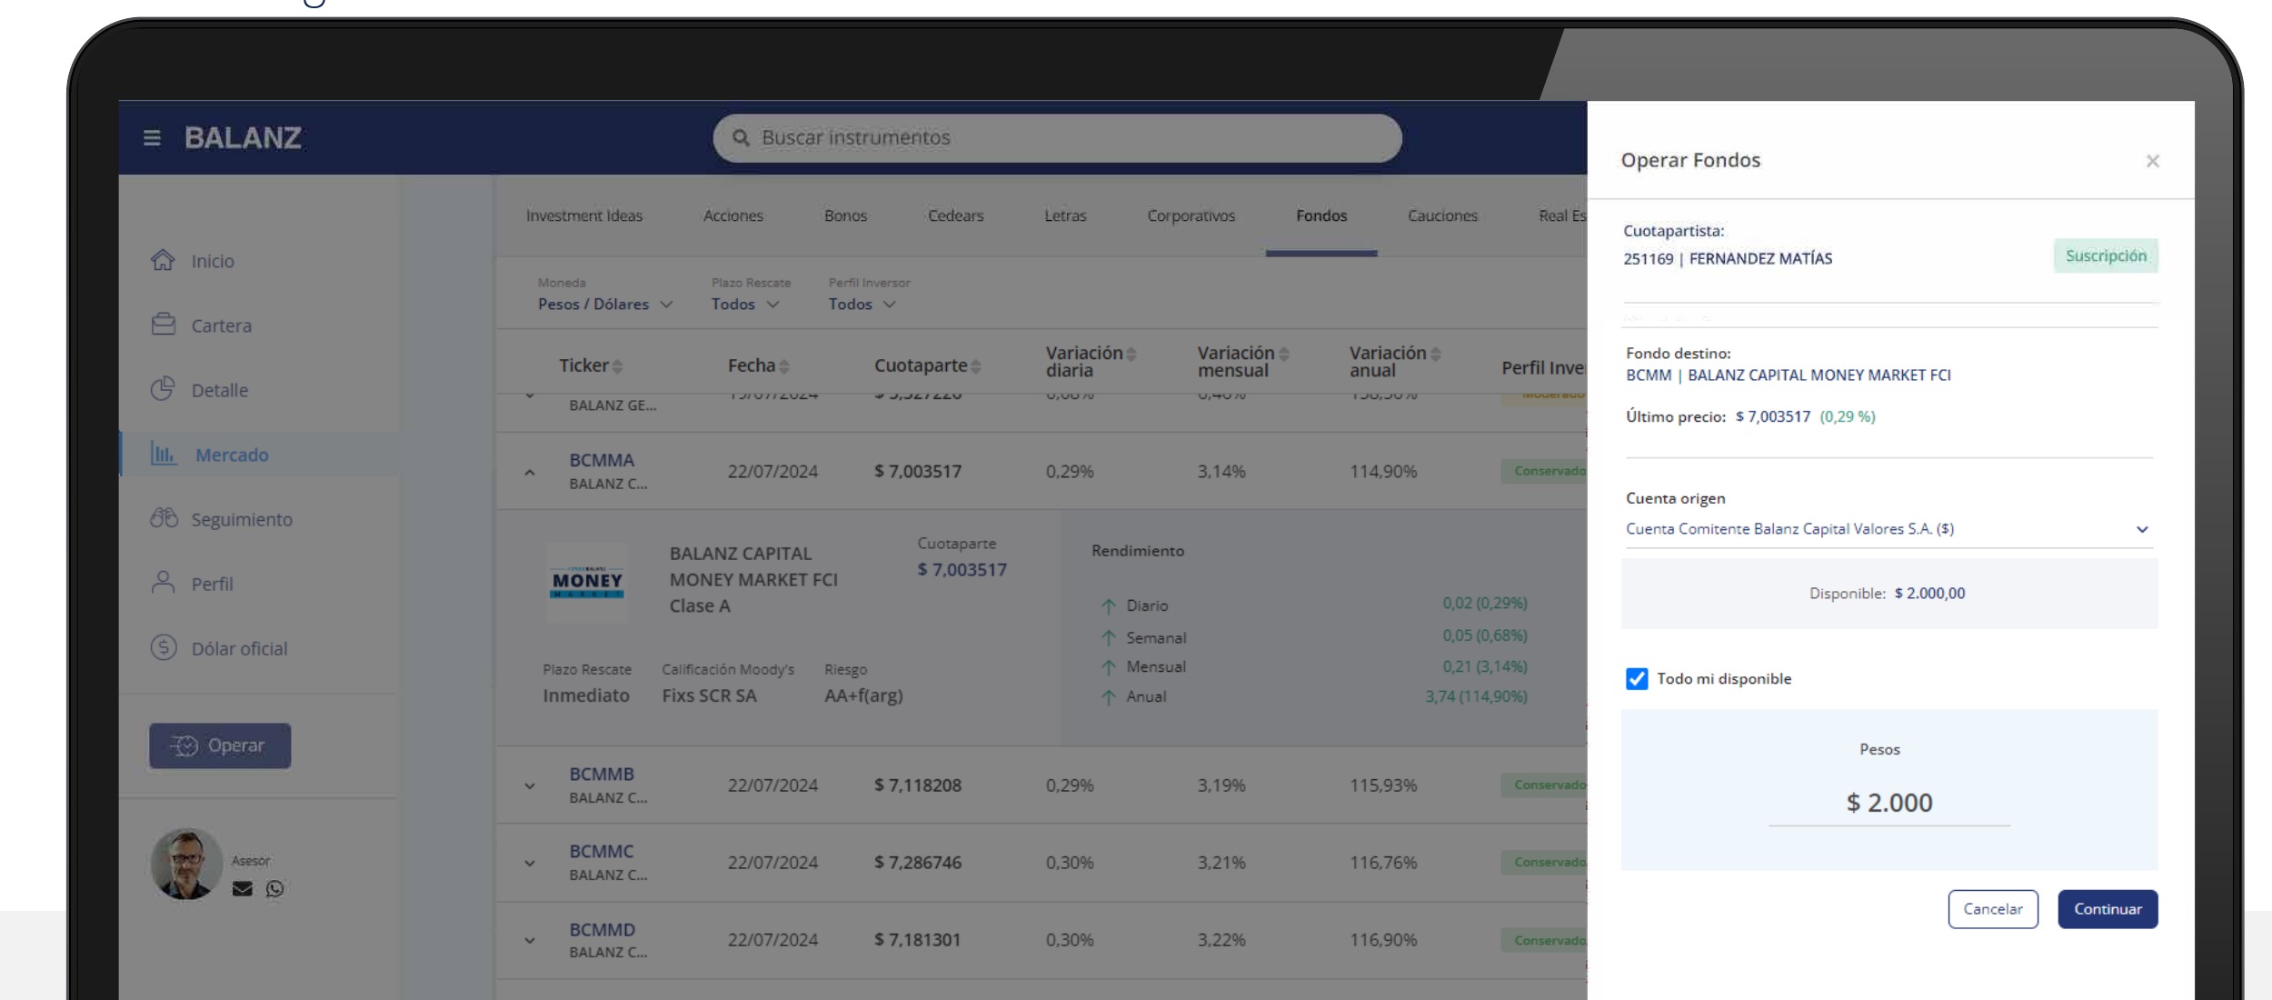
Task: Sort table by Ticker column
Action: (591, 365)
